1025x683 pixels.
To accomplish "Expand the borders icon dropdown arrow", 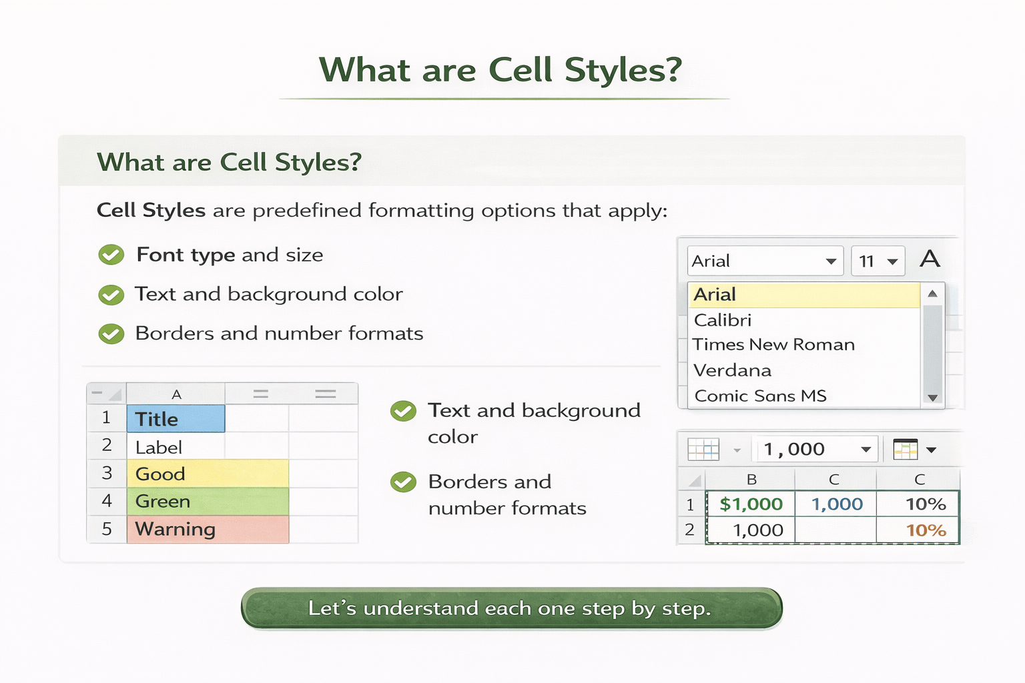I will point(737,450).
